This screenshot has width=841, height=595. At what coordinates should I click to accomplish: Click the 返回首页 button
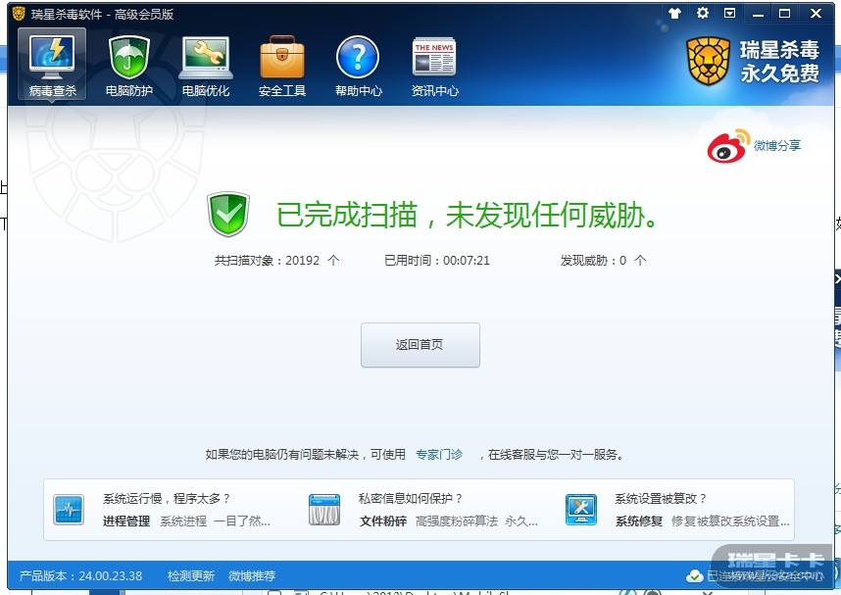[420, 345]
